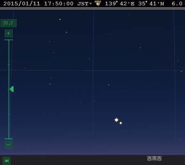Viewport: 185px width, 165px height.
Task: Click the top end of the zoom slider track
Action: pyautogui.click(x=9, y=40)
